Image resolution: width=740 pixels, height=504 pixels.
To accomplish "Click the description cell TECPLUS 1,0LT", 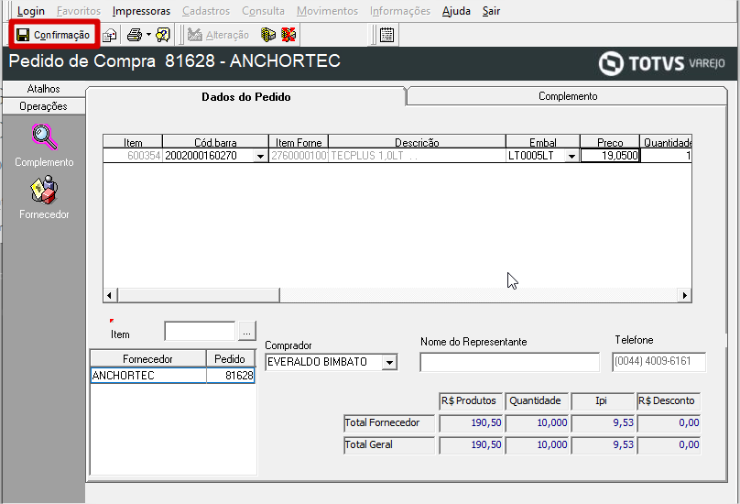I will click(418, 156).
